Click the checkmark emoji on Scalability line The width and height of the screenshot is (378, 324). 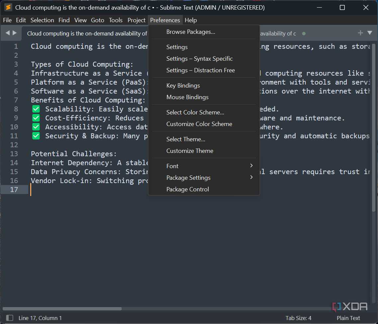click(x=36, y=109)
